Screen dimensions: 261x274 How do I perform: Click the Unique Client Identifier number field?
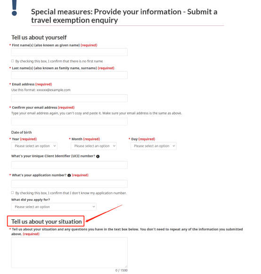(69, 165)
